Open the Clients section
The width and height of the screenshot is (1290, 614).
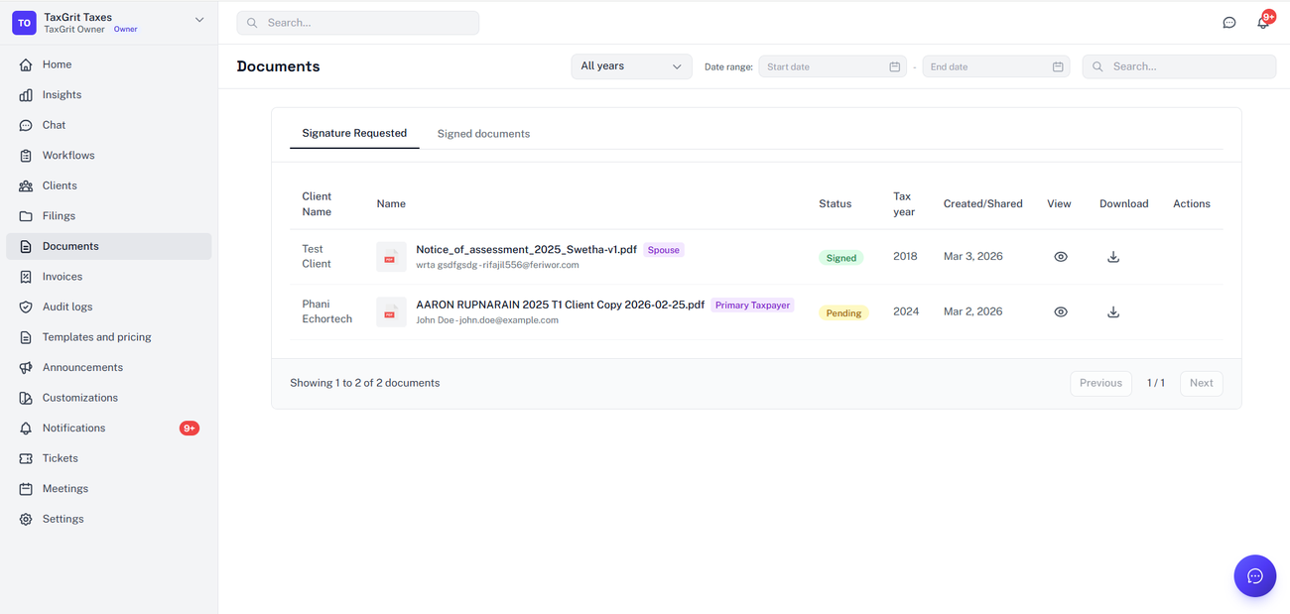click(x=108, y=185)
